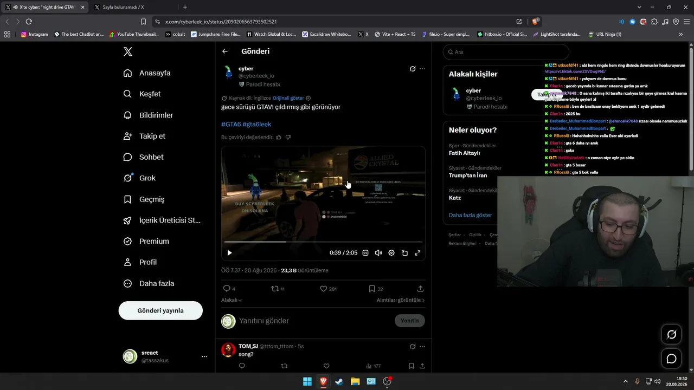Click the Yanıtla reply button
This screenshot has height=390, width=694.
(x=410, y=321)
